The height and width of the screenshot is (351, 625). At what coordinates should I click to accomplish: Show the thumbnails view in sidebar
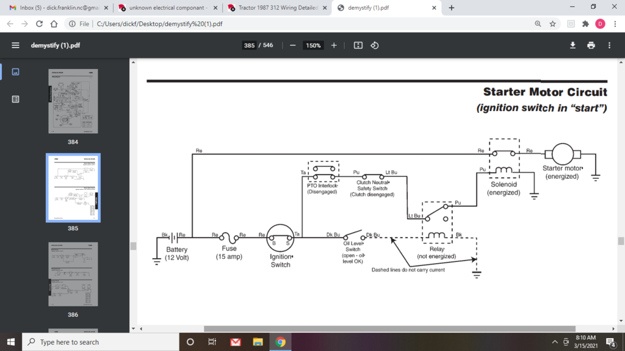pos(15,71)
